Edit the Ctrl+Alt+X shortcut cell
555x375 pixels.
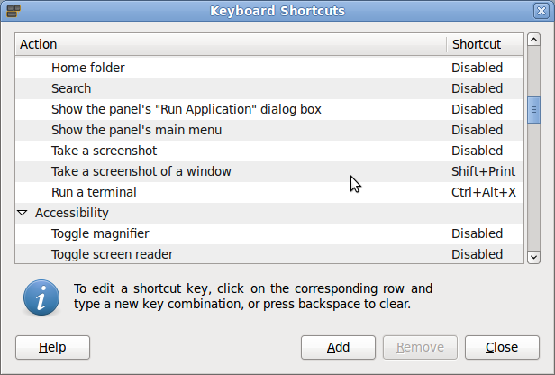coord(484,192)
